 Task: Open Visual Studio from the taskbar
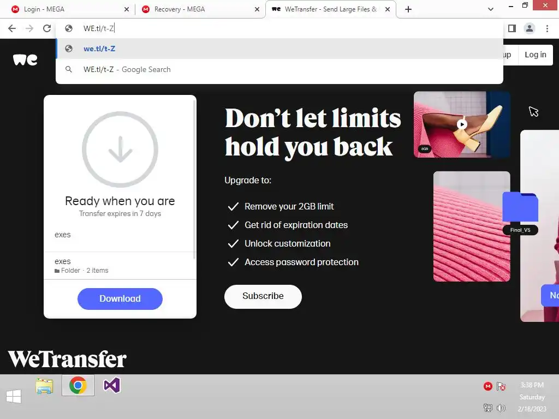[111, 386]
